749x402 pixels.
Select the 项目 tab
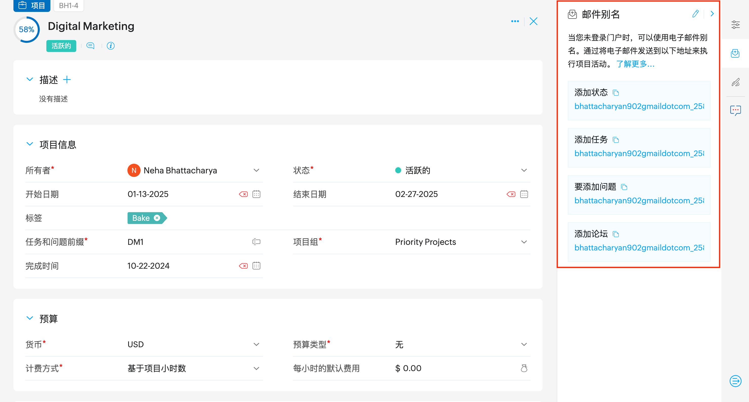32,6
